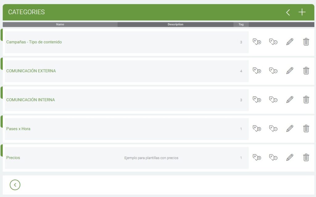Sort by Name column header
Screen dimensions: 316x197
(x=60, y=24)
